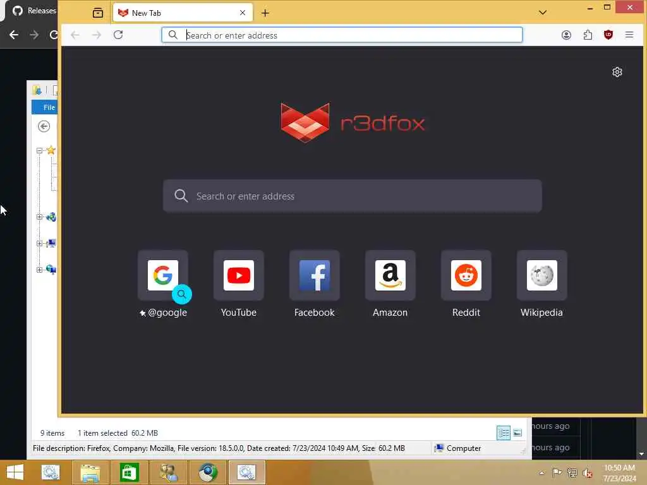Open the Extensions puzzle icon
The width and height of the screenshot is (647, 485).
588,35
